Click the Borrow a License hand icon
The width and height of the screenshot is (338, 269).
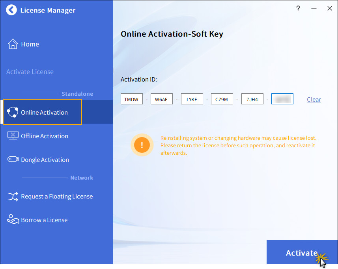tap(13, 220)
